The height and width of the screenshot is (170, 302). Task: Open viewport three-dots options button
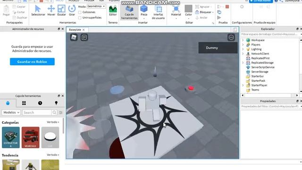point(231,37)
